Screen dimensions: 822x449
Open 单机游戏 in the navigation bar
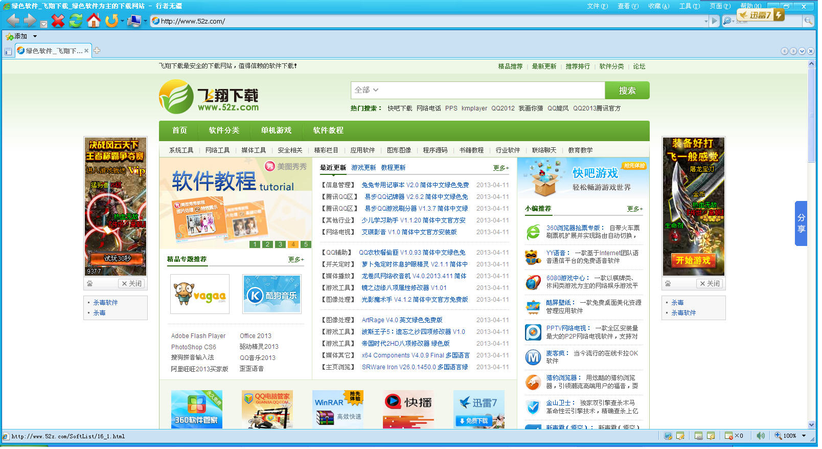pyautogui.click(x=276, y=130)
